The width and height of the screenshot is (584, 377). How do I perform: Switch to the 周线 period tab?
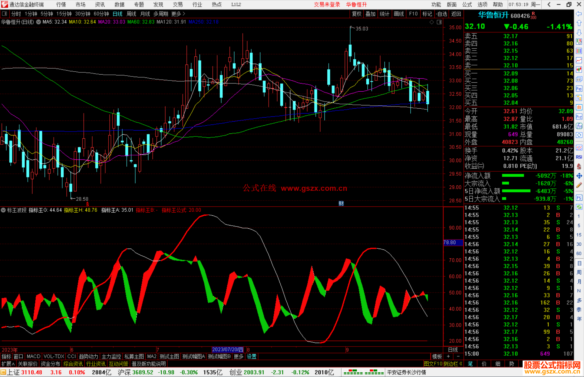pos(131,14)
